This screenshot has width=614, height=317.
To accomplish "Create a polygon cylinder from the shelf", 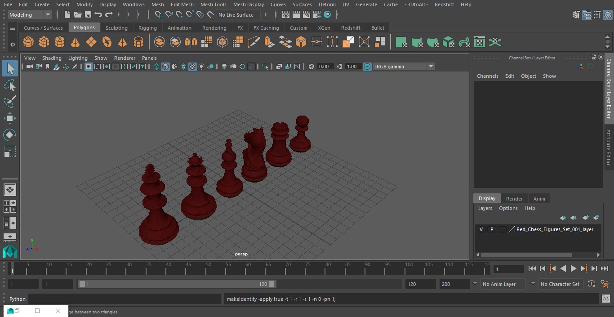I will click(x=60, y=42).
